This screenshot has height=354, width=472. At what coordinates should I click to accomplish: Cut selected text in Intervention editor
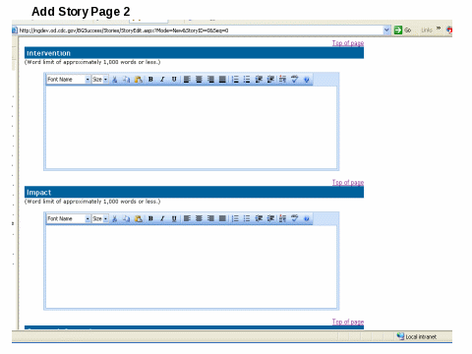click(115, 80)
